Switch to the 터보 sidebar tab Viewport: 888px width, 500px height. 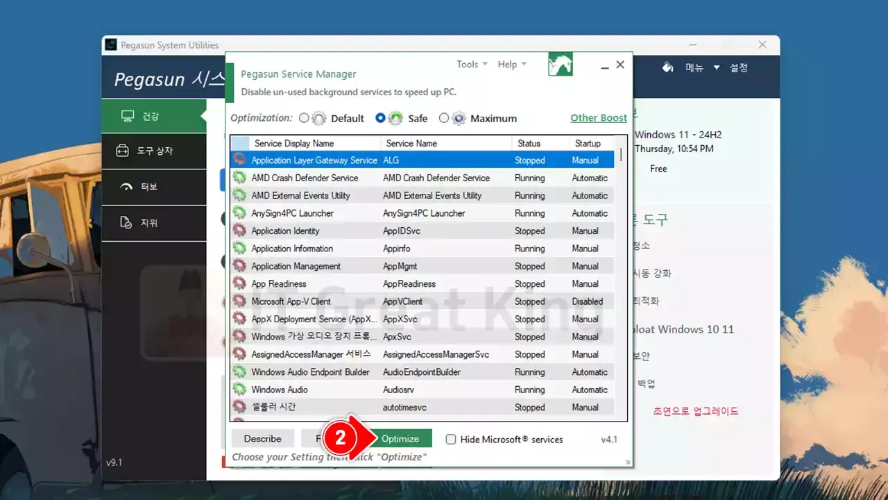(154, 187)
